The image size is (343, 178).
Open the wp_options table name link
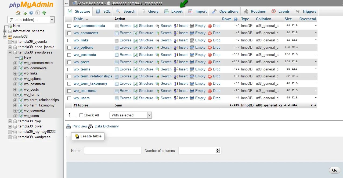point(83,48)
